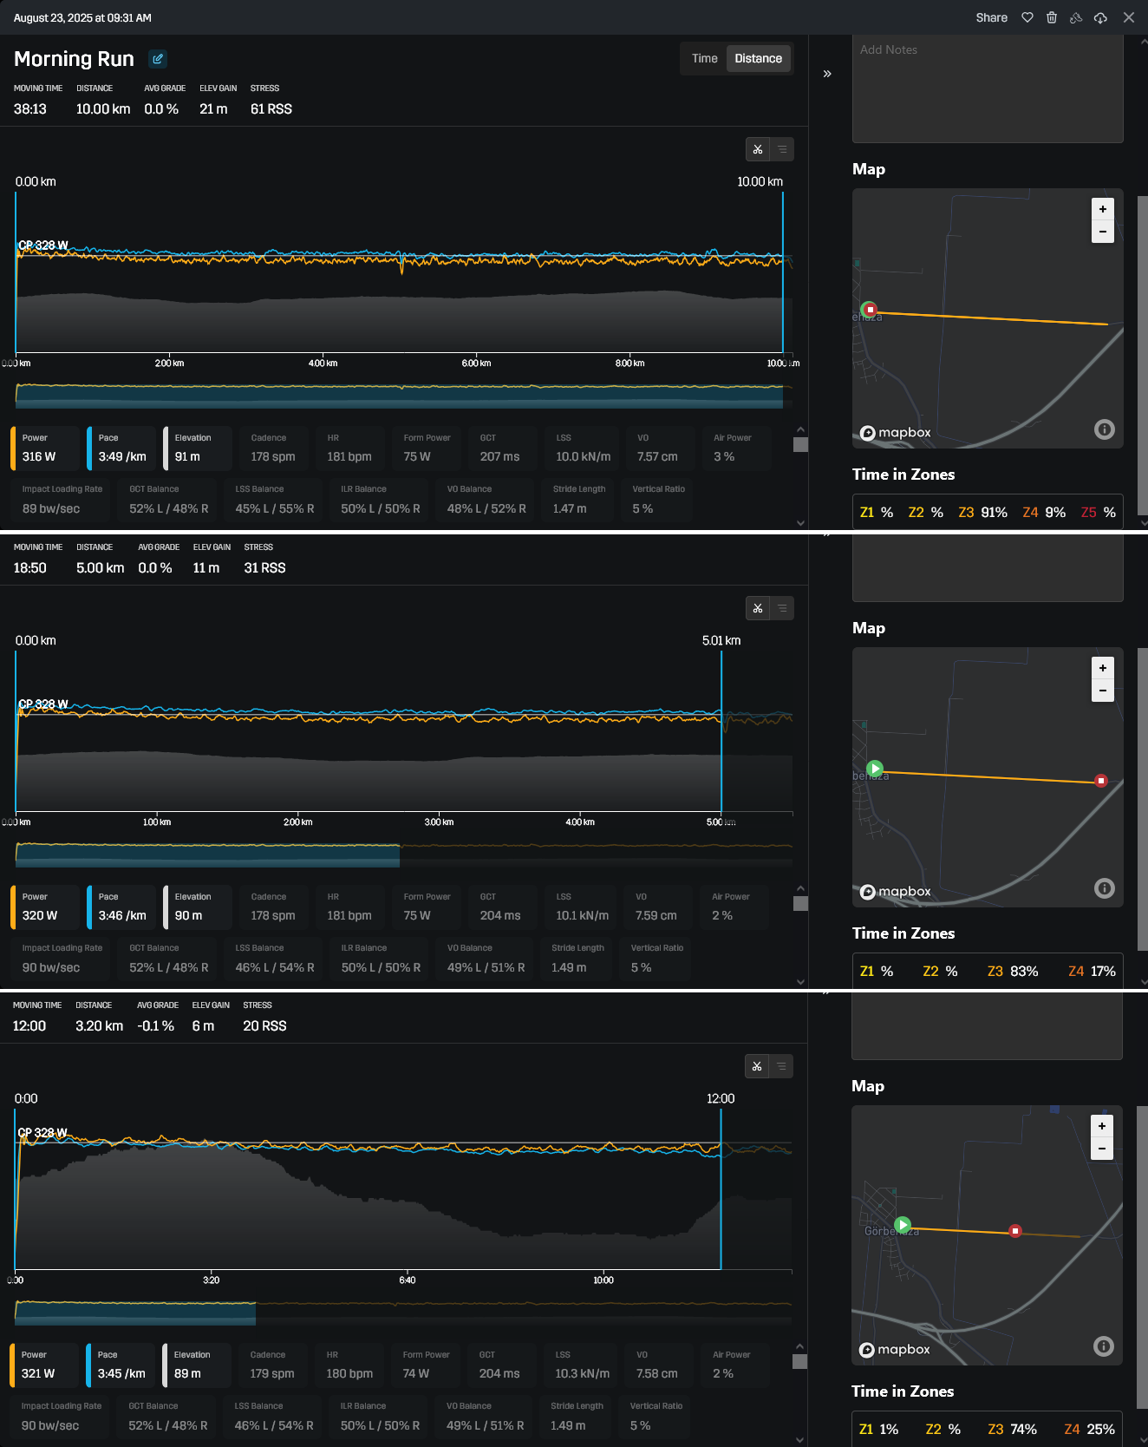Open the info icon on the map above Z3 91%

click(x=1105, y=429)
